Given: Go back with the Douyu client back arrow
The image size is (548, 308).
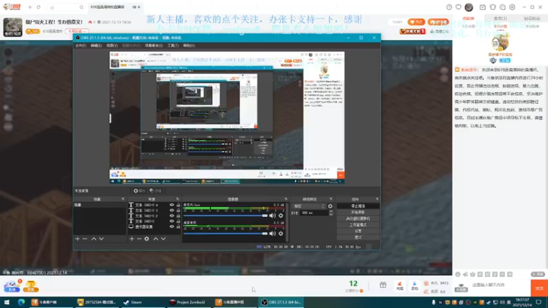Looking at the screenshot, I should (x=30, y=7).
